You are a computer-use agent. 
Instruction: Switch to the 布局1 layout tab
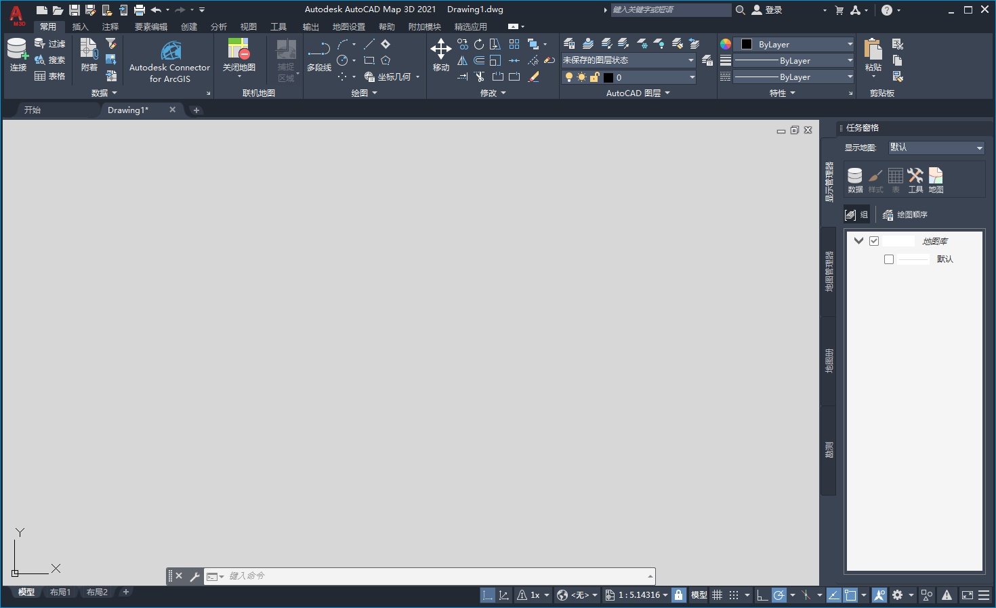pyautogui.click(x=60, y=592)
